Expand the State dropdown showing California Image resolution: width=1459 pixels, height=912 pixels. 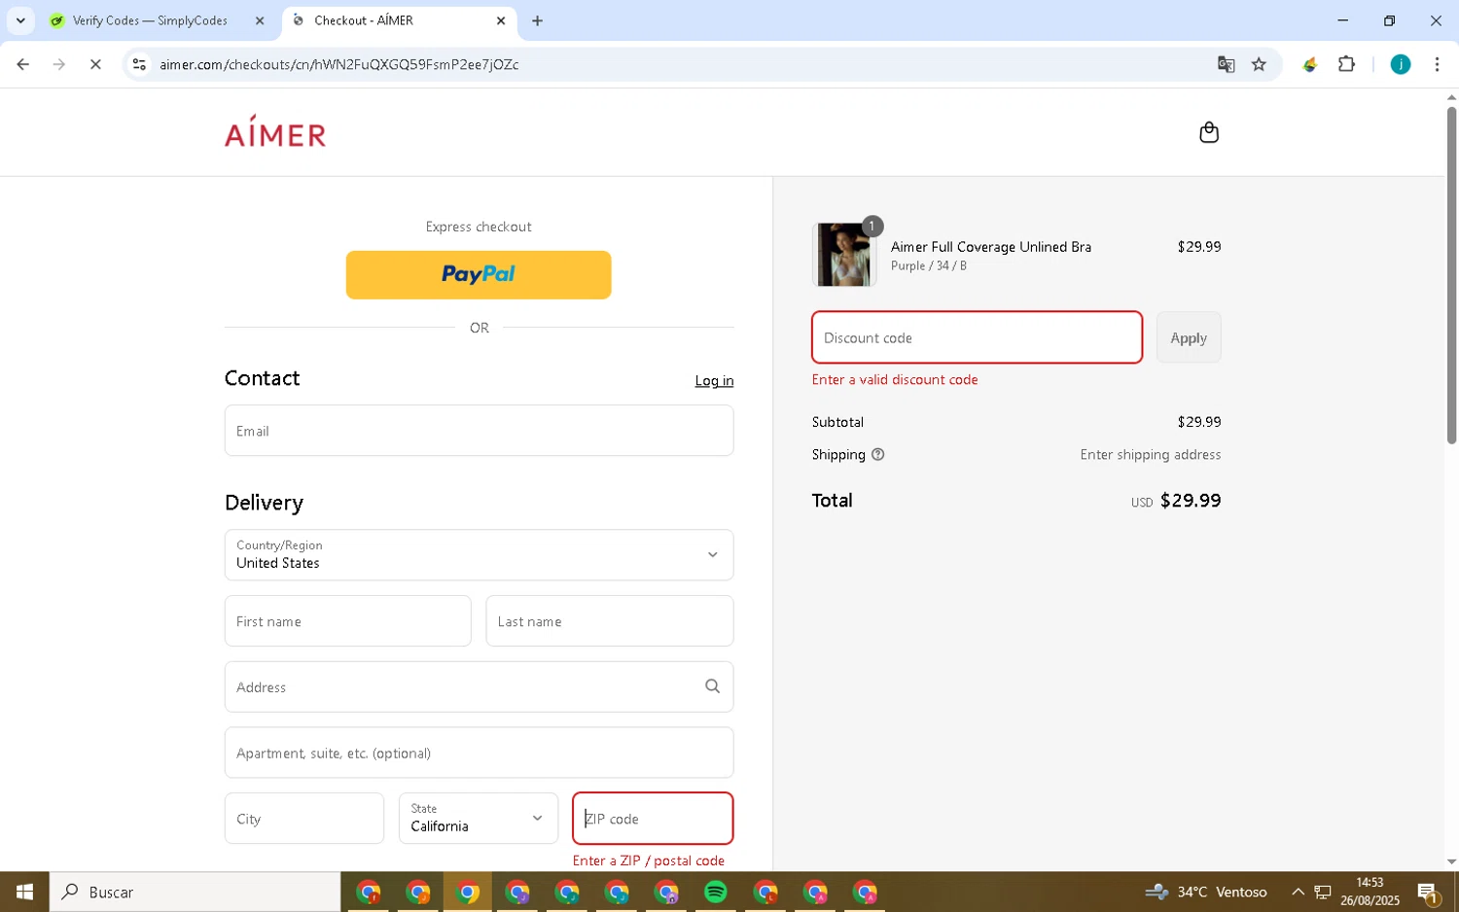coord(479,819)
